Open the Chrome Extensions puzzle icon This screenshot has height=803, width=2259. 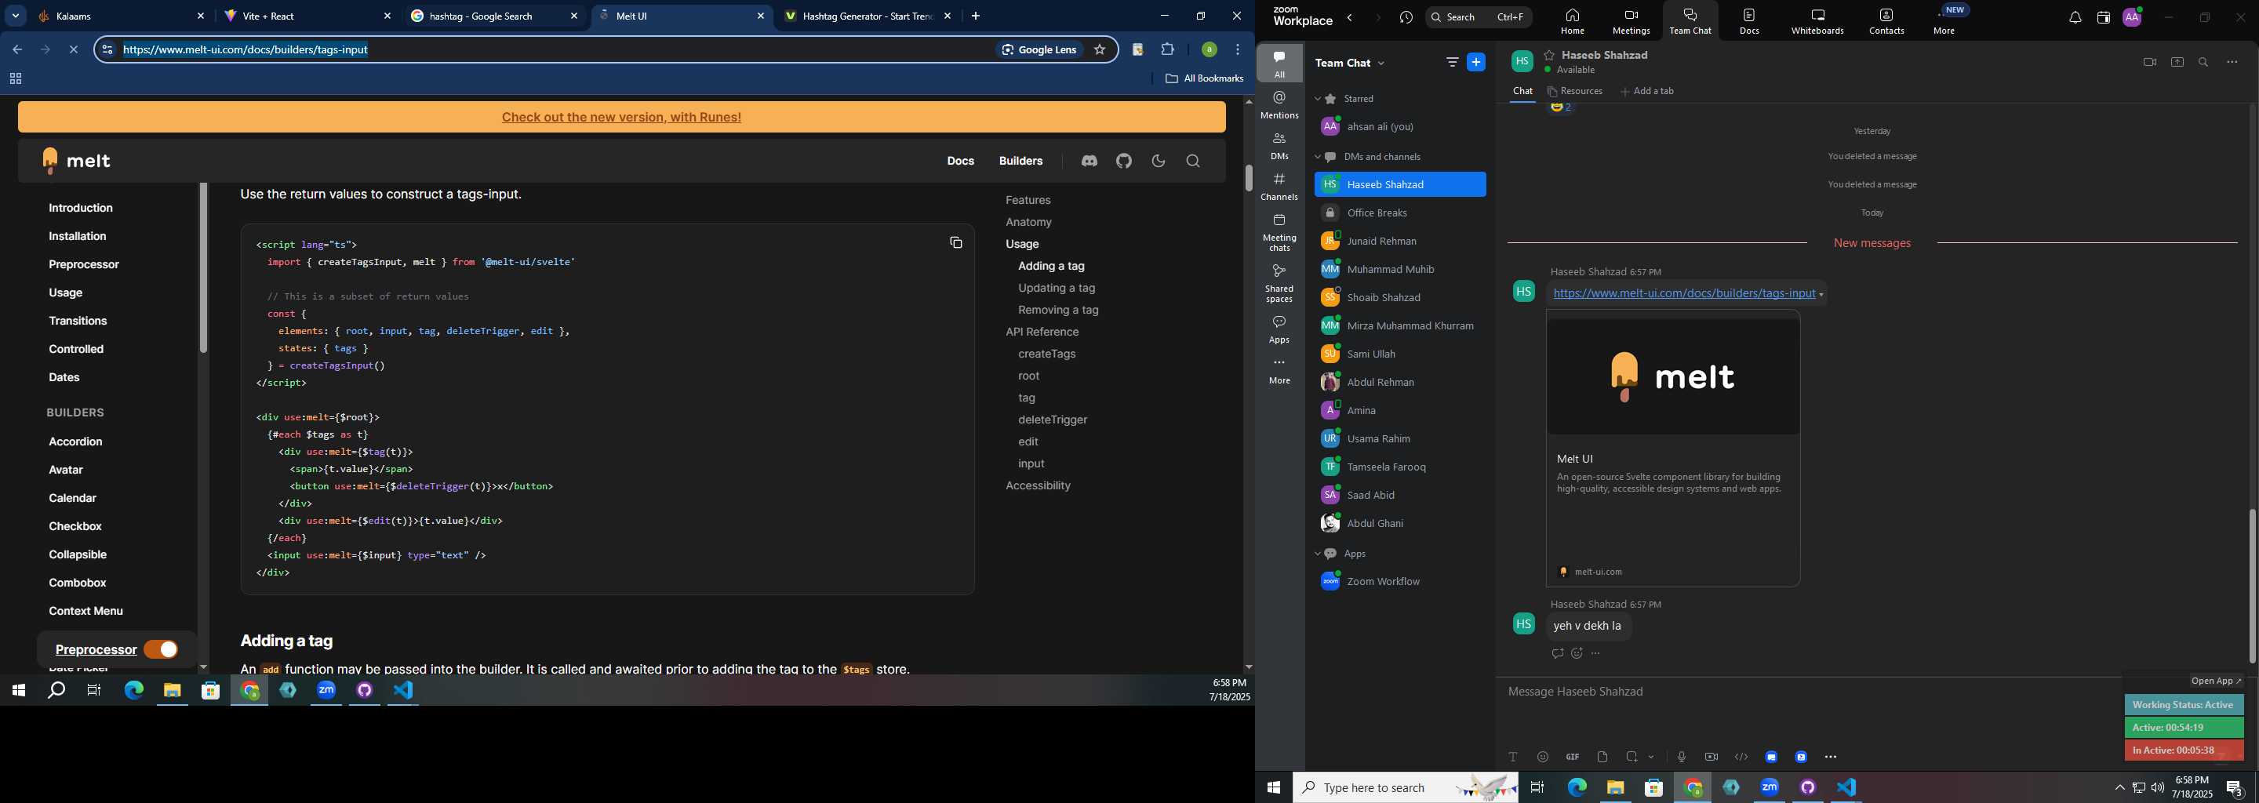point(1167,50)
